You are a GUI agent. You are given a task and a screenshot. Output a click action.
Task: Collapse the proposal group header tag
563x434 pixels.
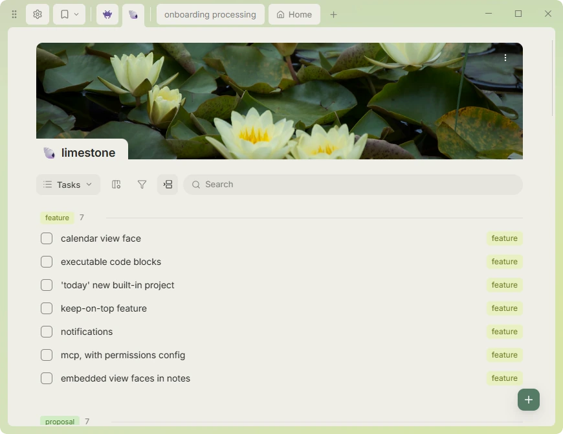(60, 422)
